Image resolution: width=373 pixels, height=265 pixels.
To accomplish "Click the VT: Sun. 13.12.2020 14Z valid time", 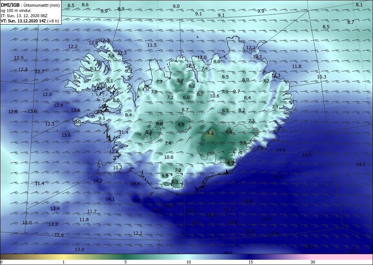I will tap(23, 21).
